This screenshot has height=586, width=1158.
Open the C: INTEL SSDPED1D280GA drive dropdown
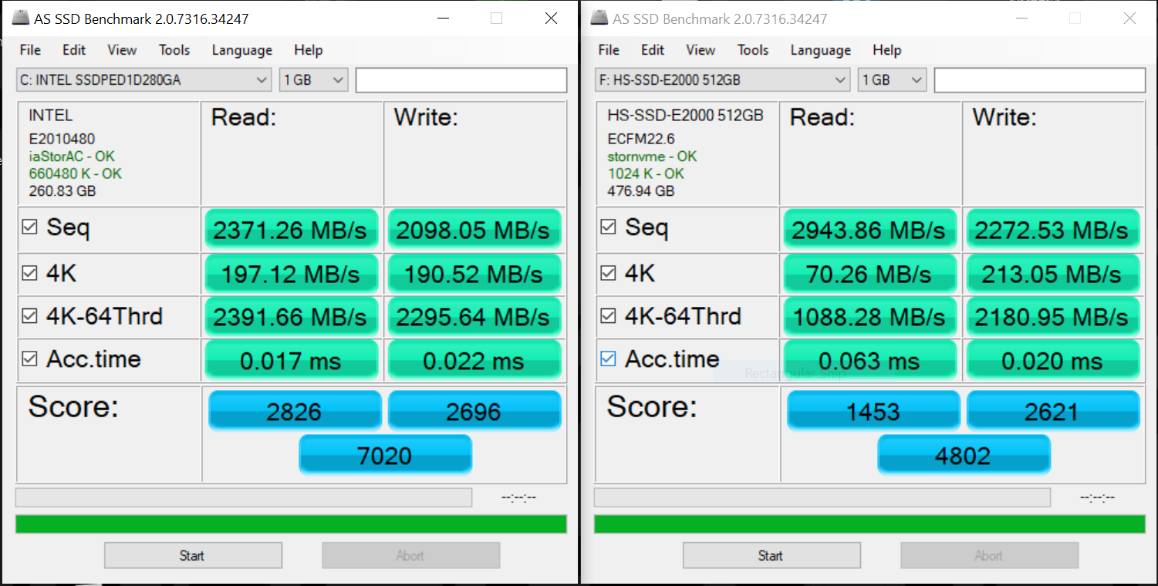coord(143,79)
